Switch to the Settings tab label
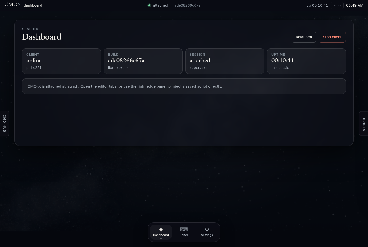The width and height of the screenshot is (368, 247). point(207,235)
